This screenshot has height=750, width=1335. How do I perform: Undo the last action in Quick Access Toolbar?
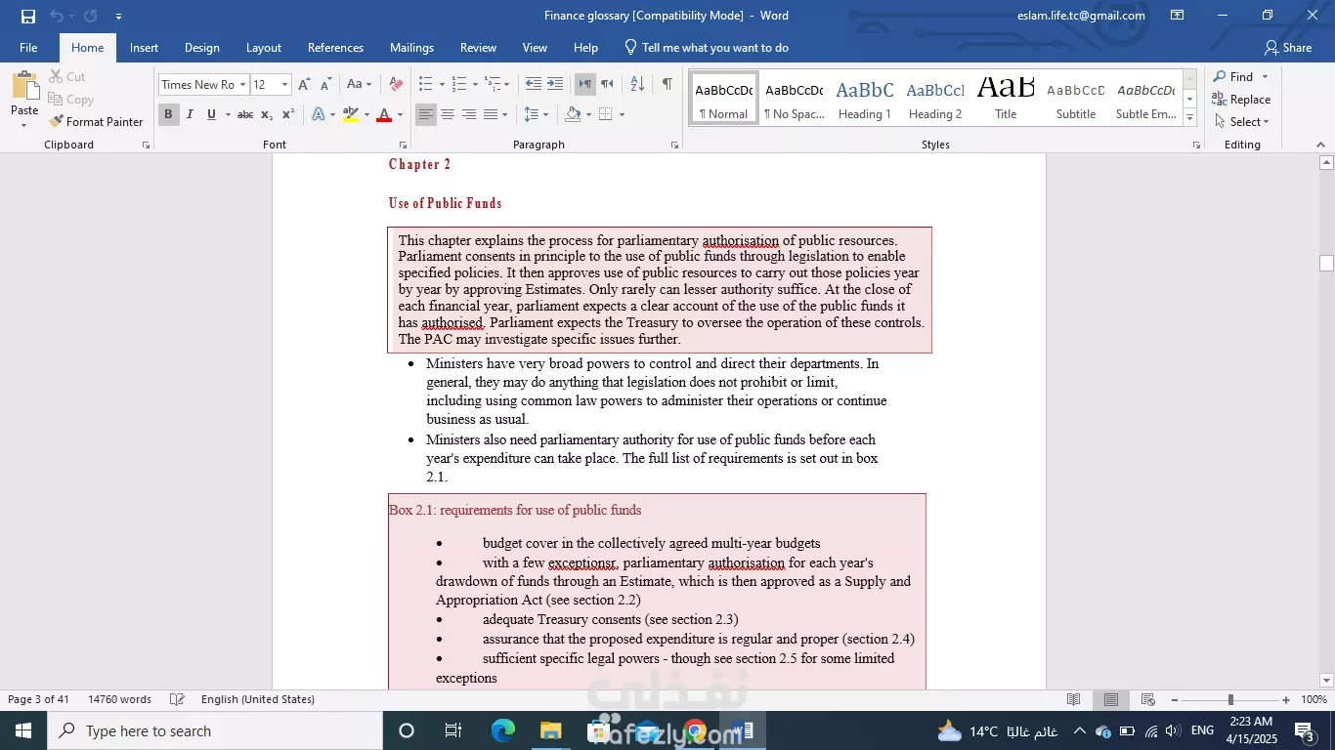click(x=56, y=16)
